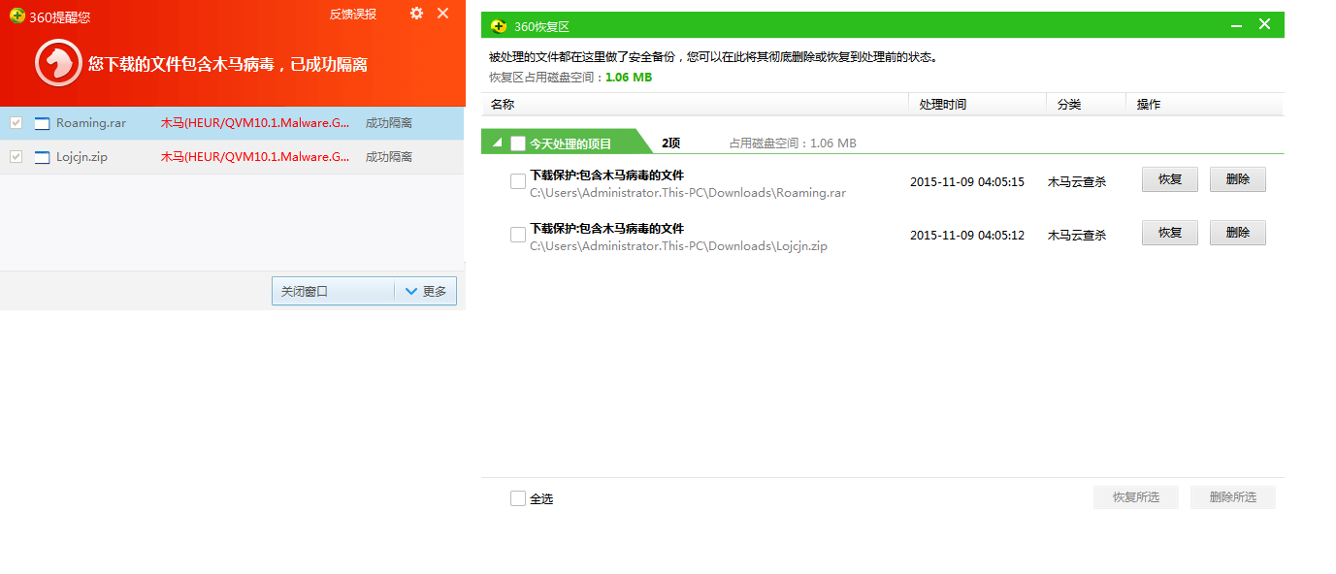Click 木马云查杀 category for Lojcjn.zip row
This screenshot has height=574, width=1336.
click(x=1077, y=236)
